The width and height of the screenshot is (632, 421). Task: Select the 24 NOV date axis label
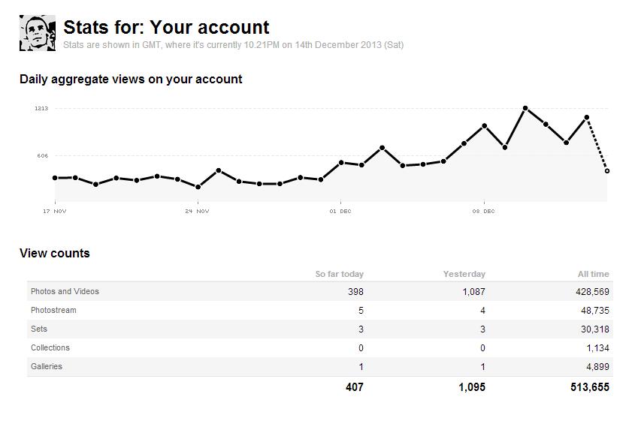tap(198, 212)
